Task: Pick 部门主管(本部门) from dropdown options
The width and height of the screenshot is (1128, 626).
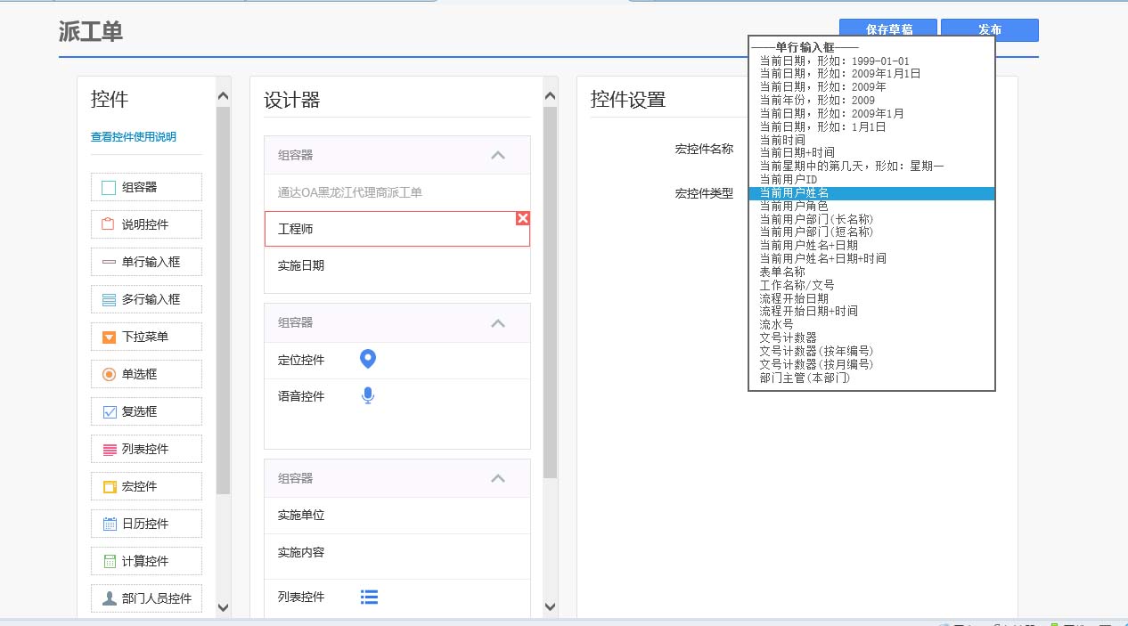Action: click(805, 378)
